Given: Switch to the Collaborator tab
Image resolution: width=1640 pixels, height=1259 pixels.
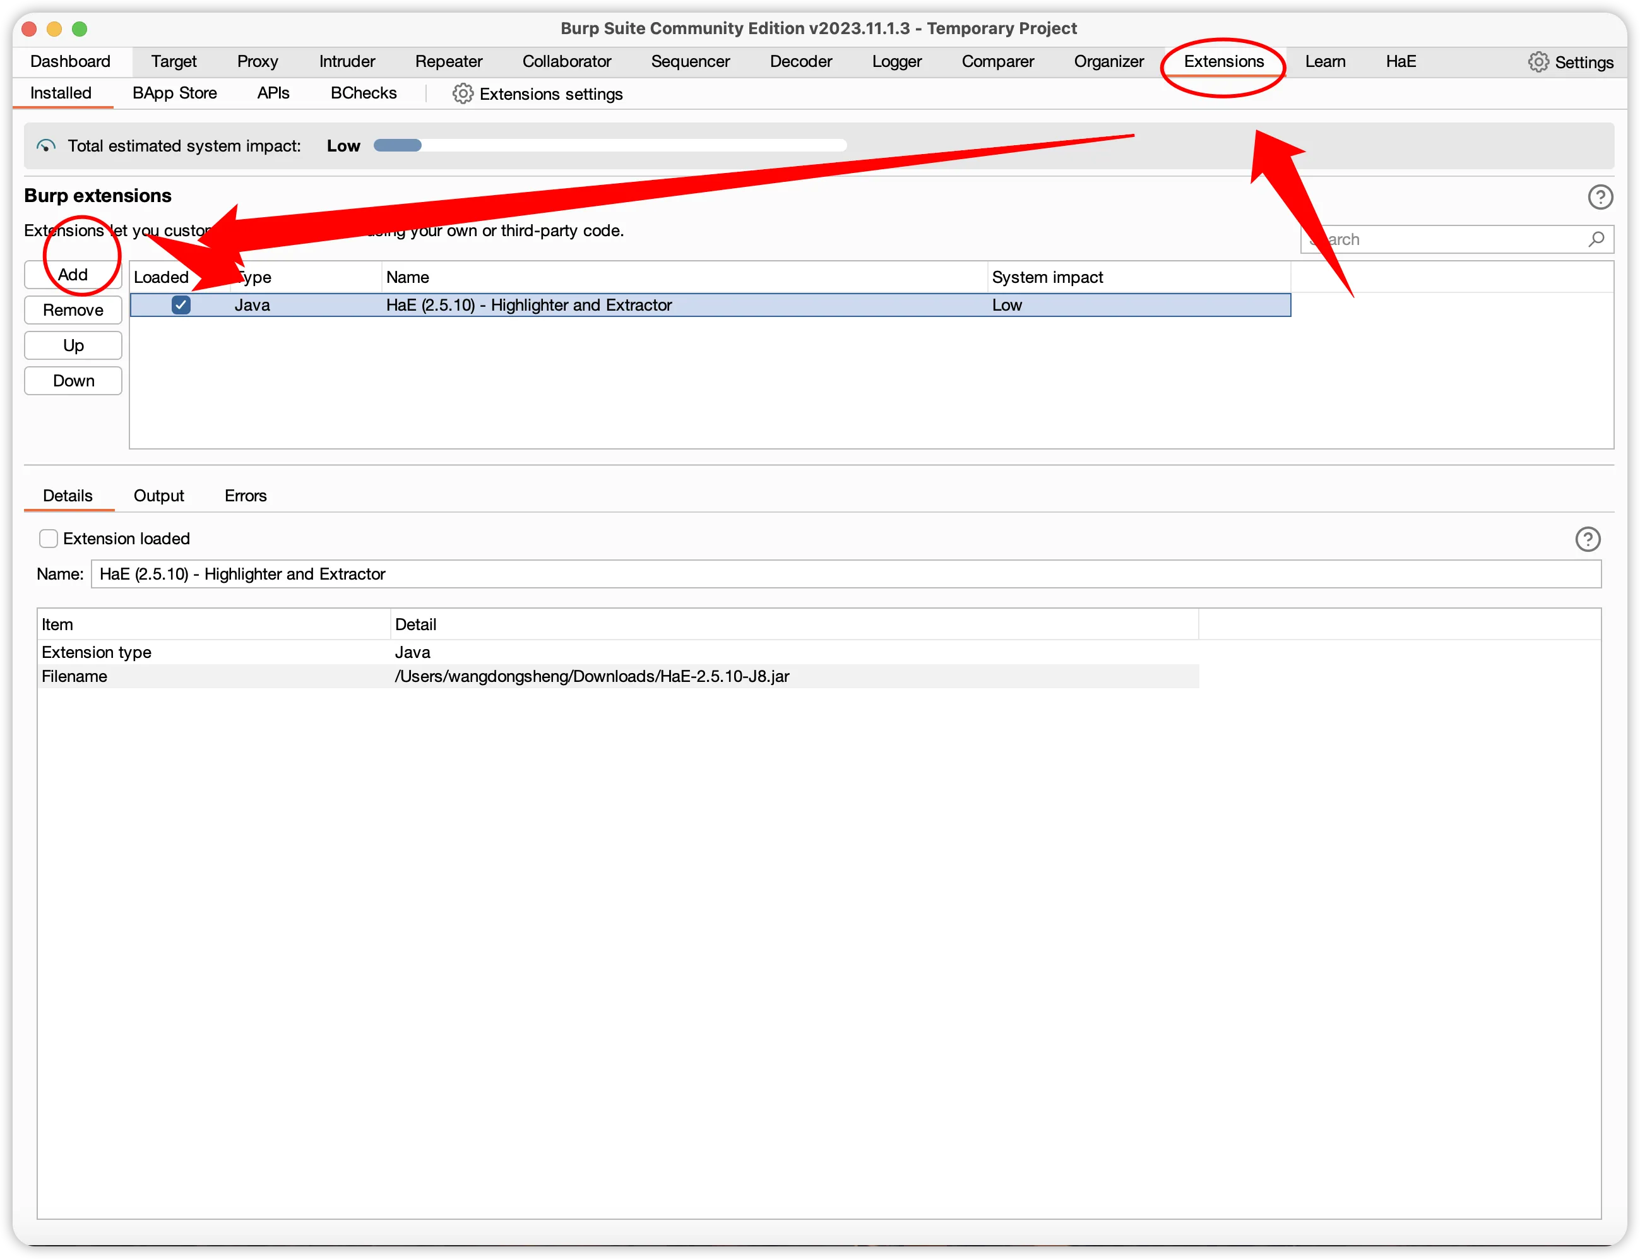Looking at the screenshot, I should [566, 61].
